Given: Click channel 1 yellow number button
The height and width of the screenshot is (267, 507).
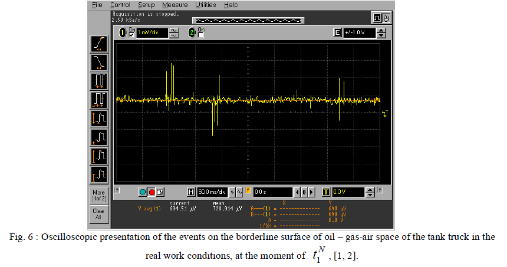Looking at the screenshot, I should (x=123, y=33).
